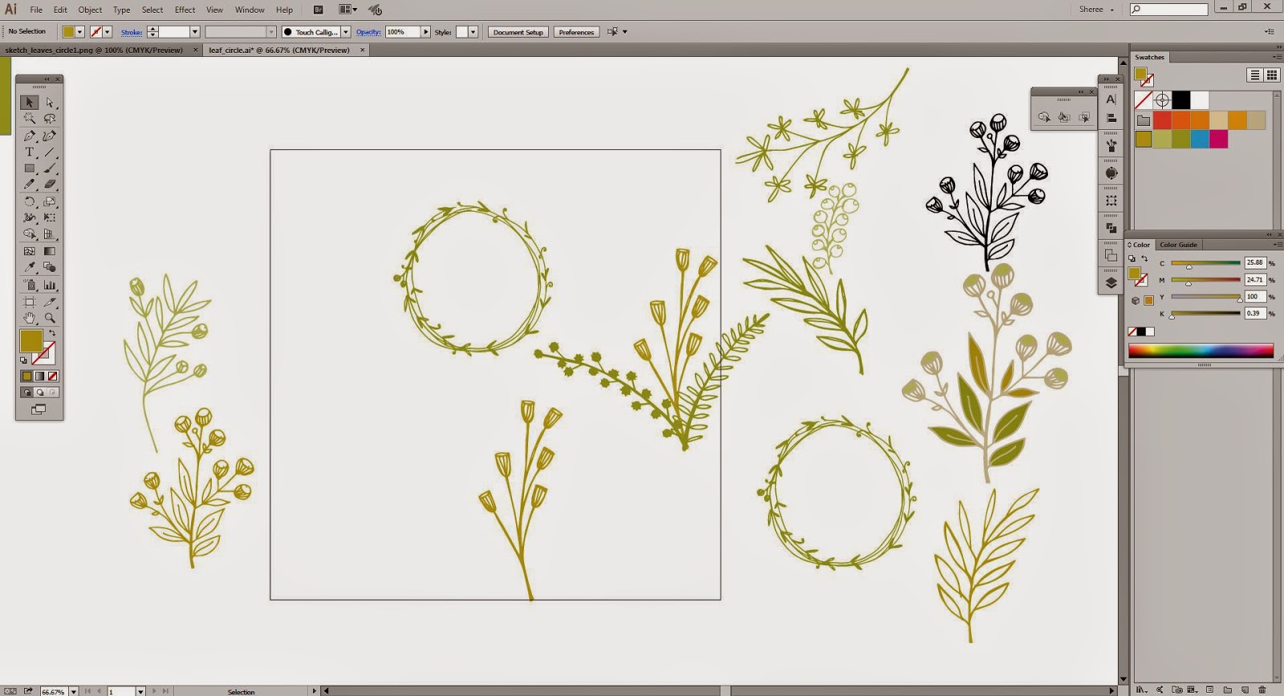
Task: Select the Gradient tool
Action: click(x=50, y=251)
